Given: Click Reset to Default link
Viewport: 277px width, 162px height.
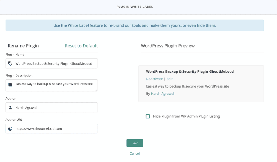Looking at the screenshot, I should click(x=81, y=46).
